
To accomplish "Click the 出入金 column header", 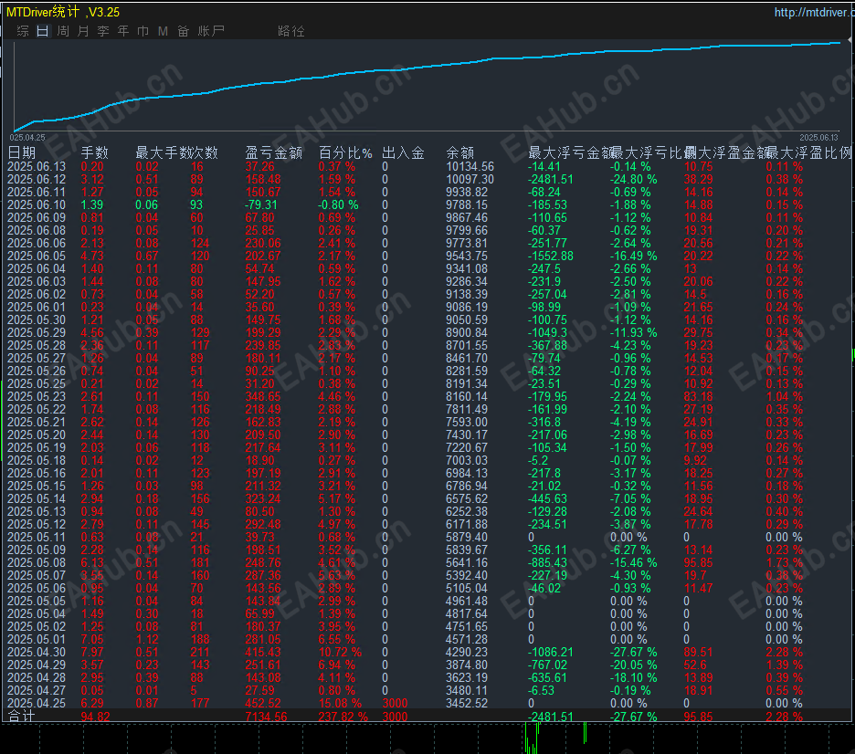I will (404, 152).
